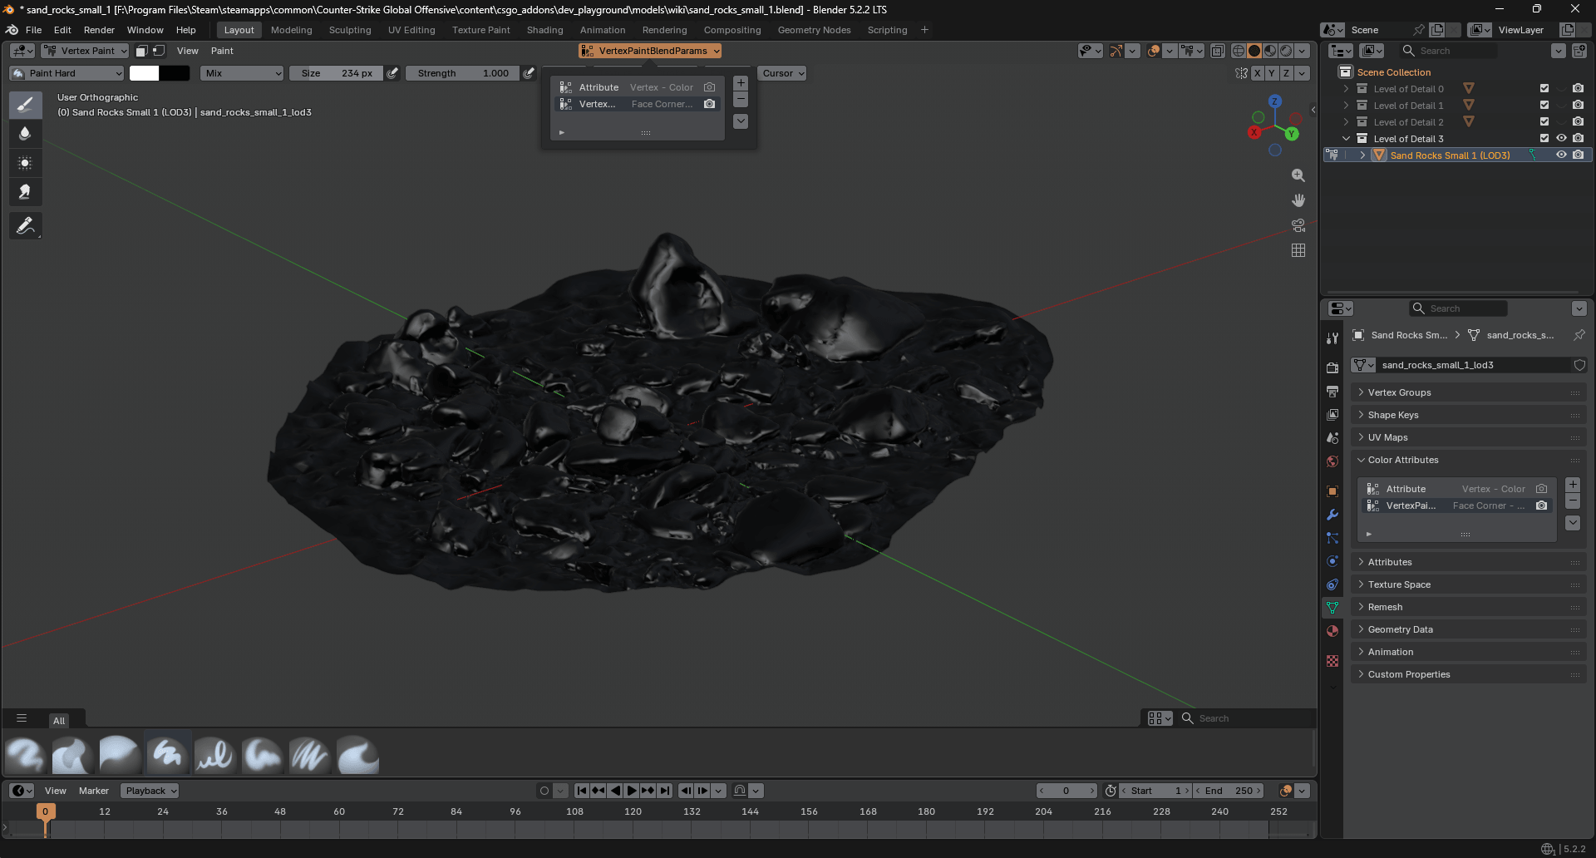Select the Draw brush tool
The height and width of the screenshot is (858, 1596).
point(26,105)
